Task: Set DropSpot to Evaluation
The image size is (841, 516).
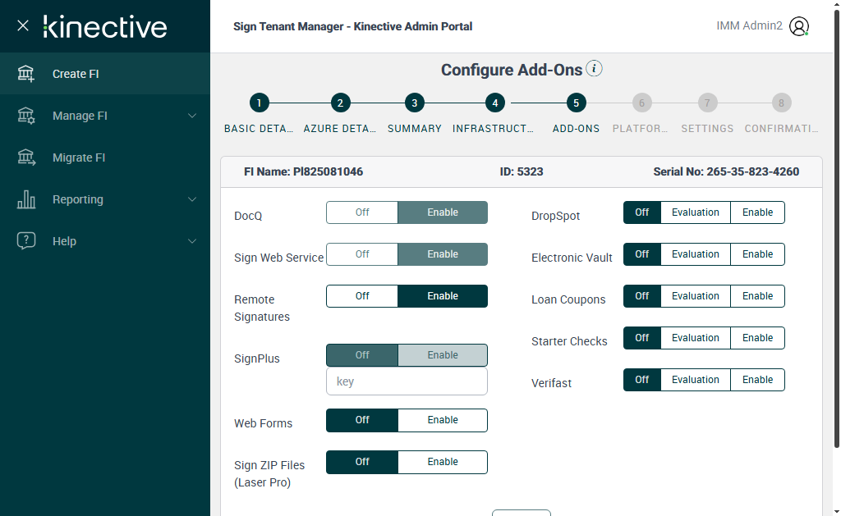Action: pos(695,212)
